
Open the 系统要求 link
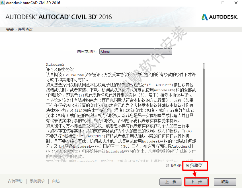(x=37, y=181)
